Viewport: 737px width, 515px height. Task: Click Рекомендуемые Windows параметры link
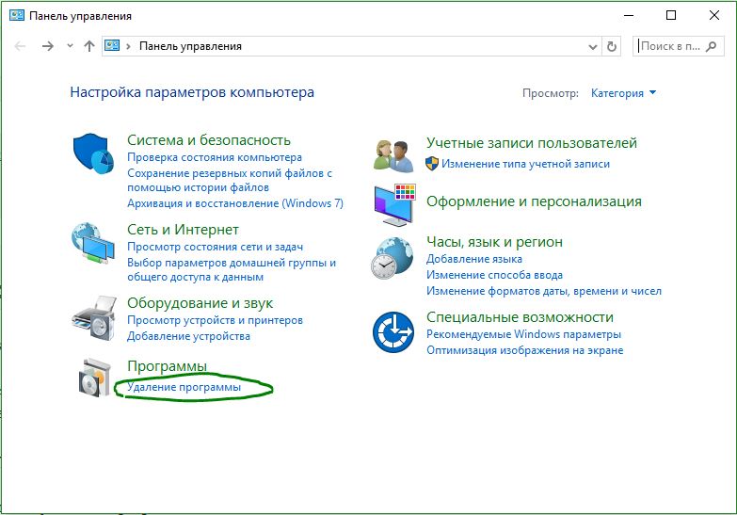pyautogui.click(x=523, y=334)
